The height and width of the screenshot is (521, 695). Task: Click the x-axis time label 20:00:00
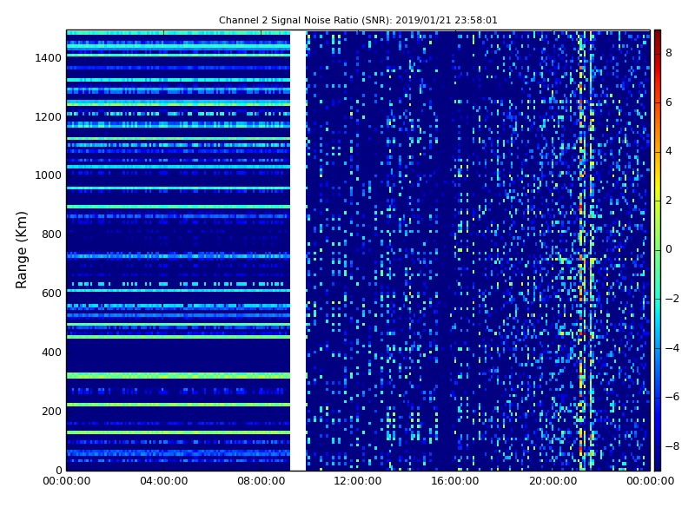tap(553, 481)
